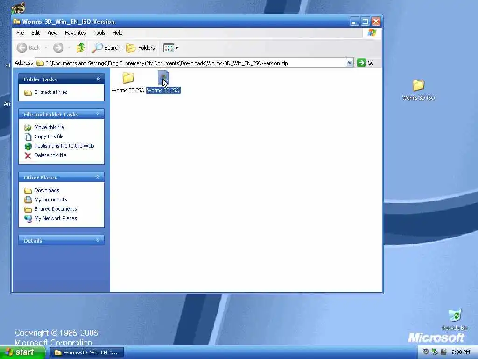The width and height of the screenshot is (478, 359).
Task: Expand the Views dropdown arrow
Action: click(177, 48)
